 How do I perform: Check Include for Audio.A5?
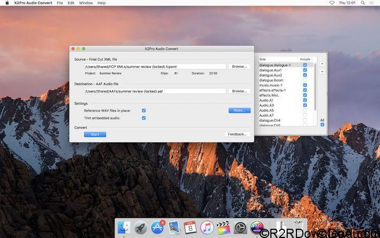point(305,110)
